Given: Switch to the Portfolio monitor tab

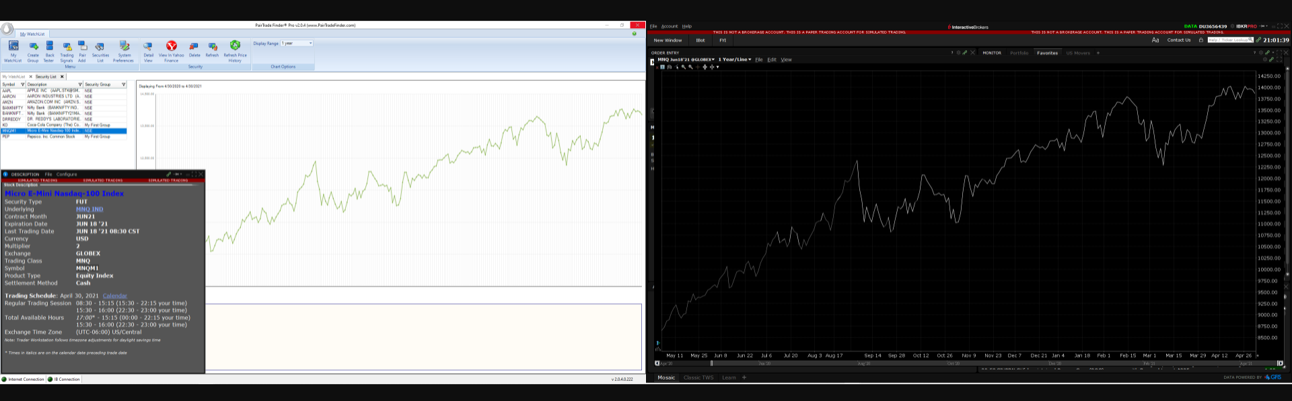Looking at the screenshot, I should click(x=1019, y=52).
